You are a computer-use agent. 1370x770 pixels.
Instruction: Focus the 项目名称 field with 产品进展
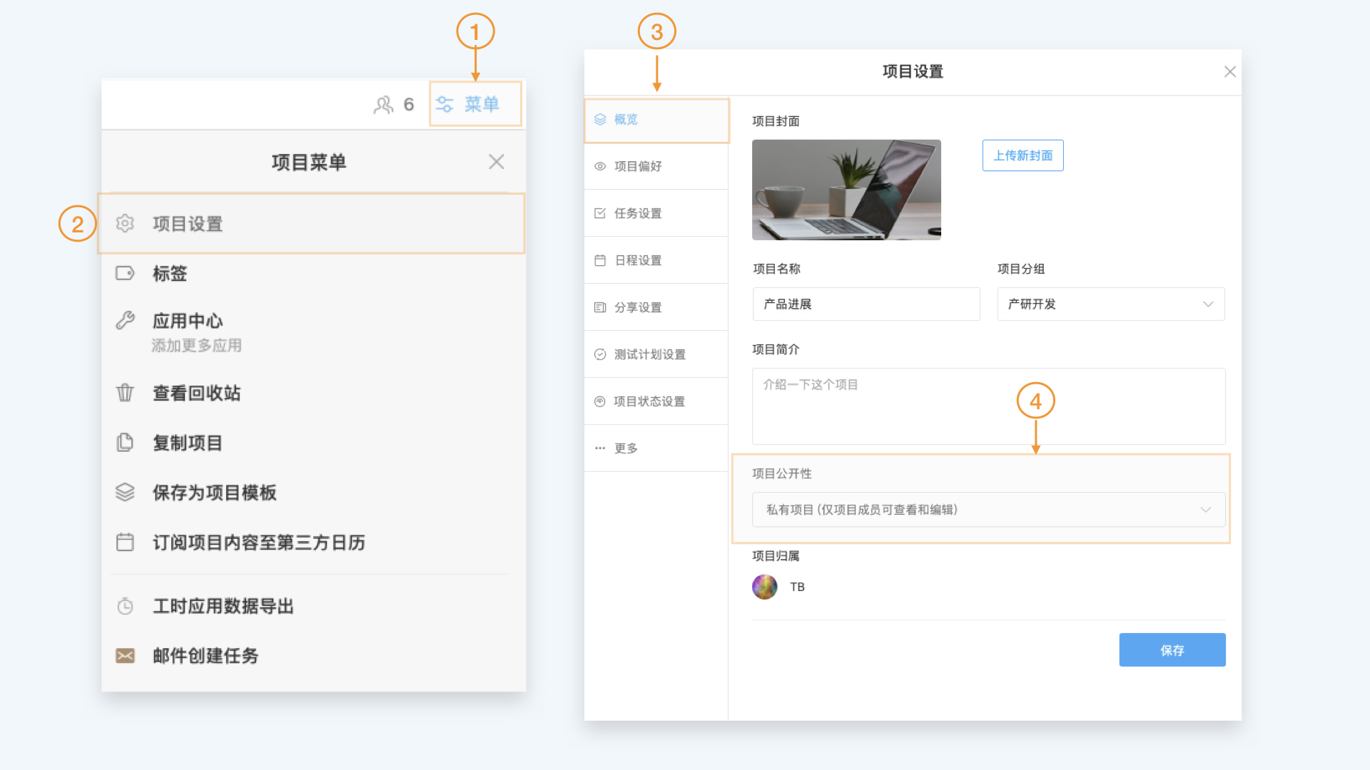866,304
